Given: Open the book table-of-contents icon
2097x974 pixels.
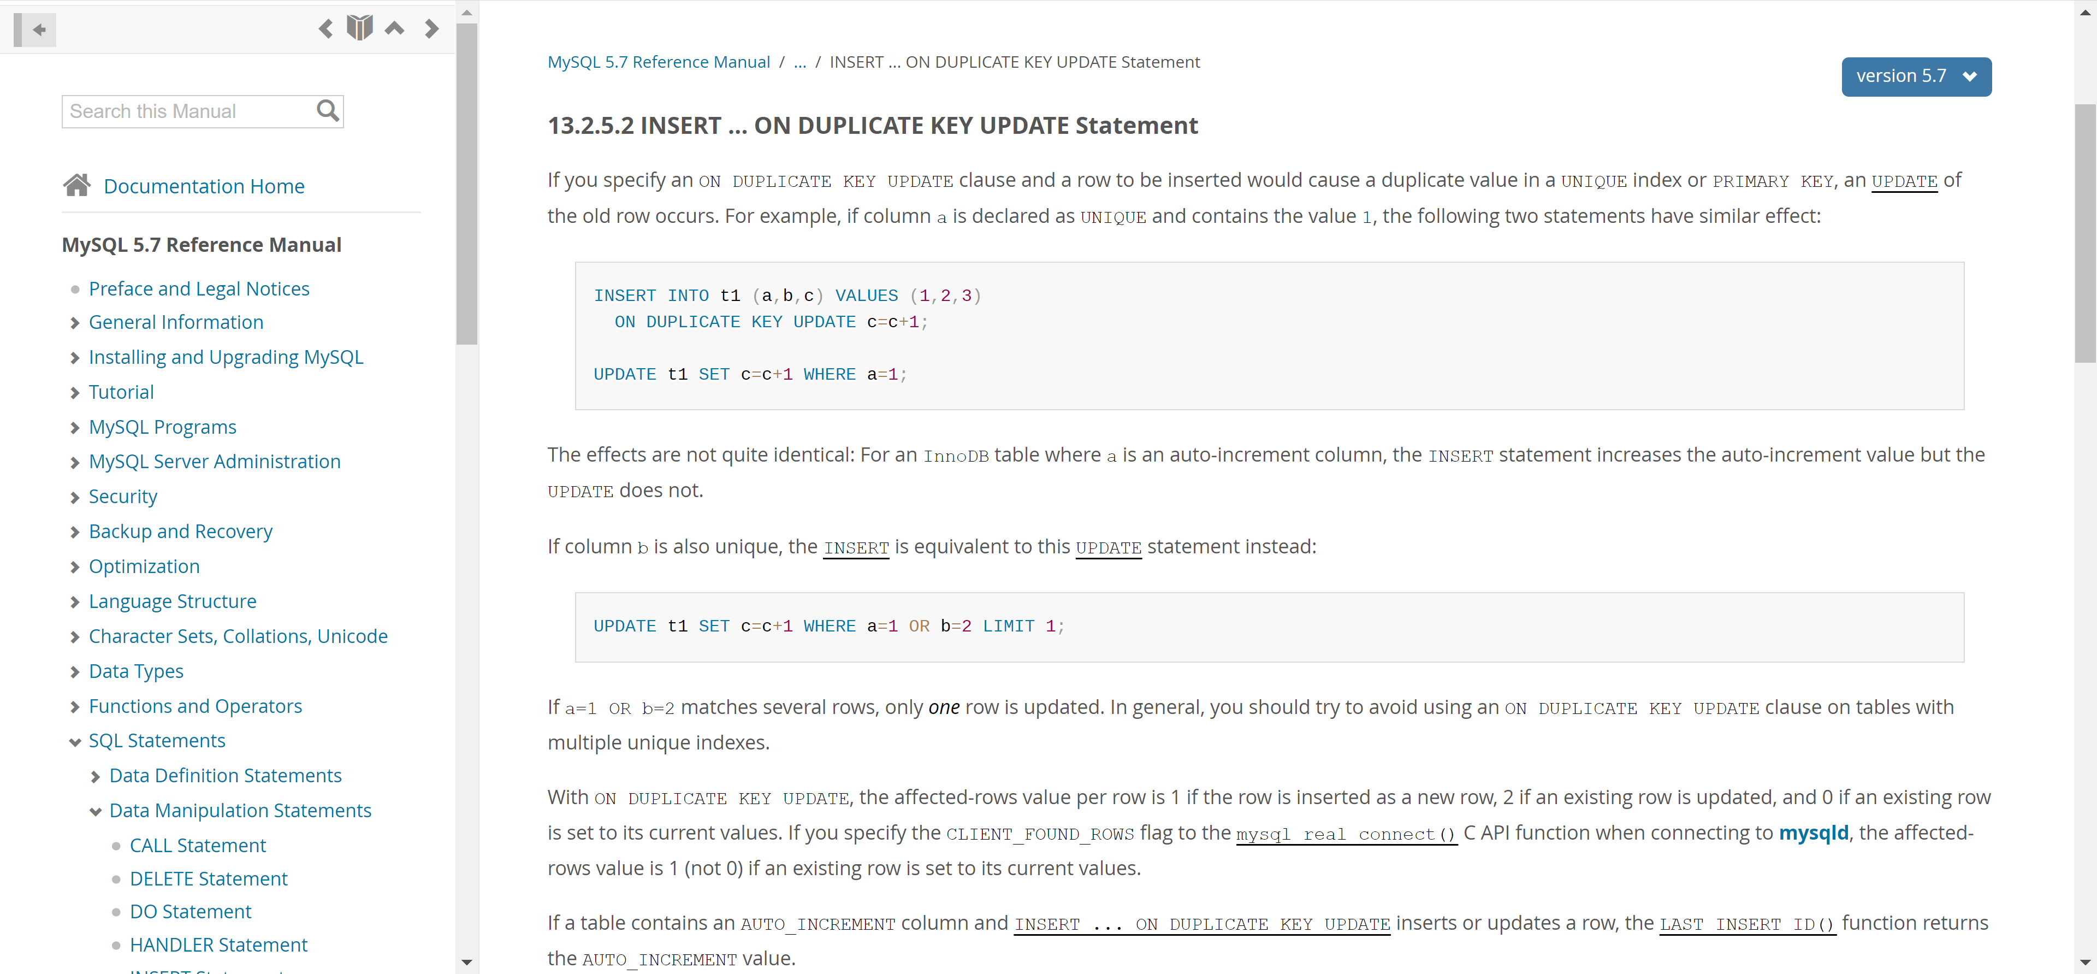Looking at the screenshot, I should pyautogui.click(x=359, y=28).
